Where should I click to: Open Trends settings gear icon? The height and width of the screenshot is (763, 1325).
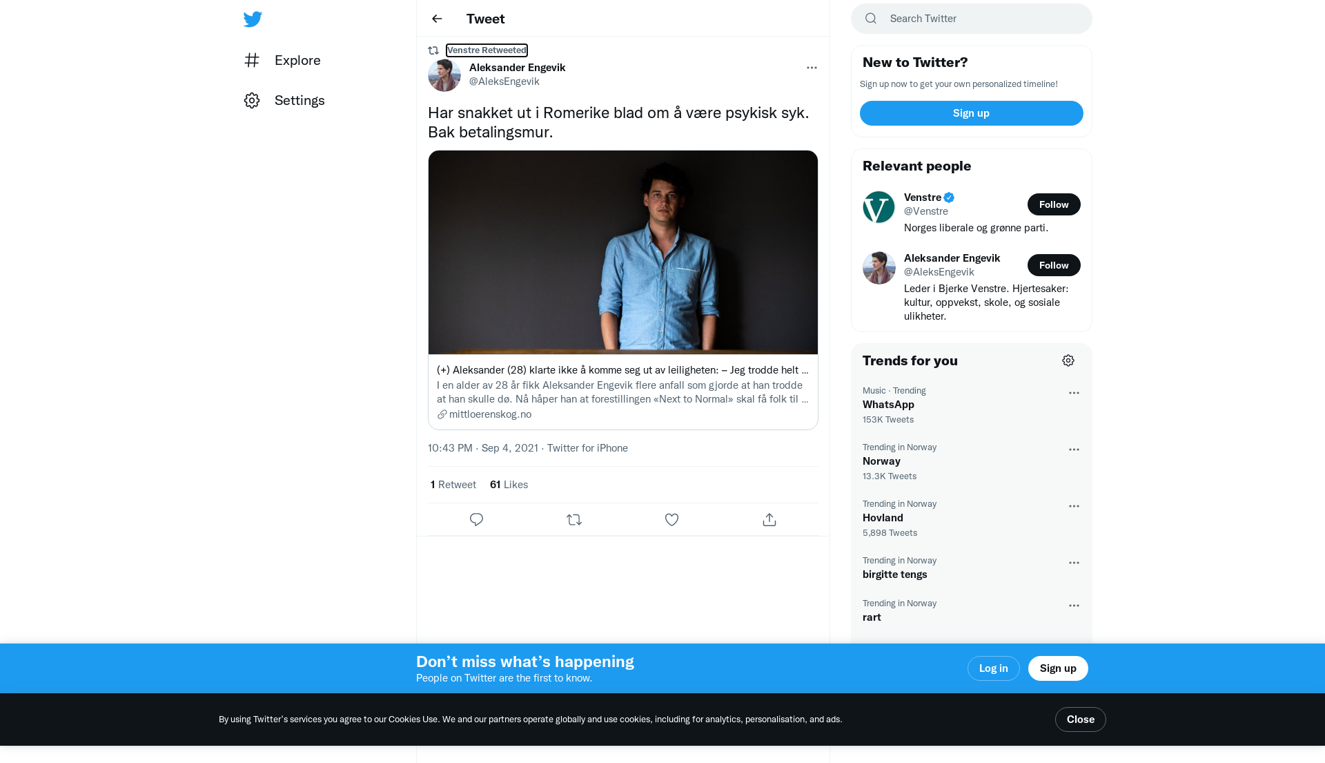point(1068,360)
